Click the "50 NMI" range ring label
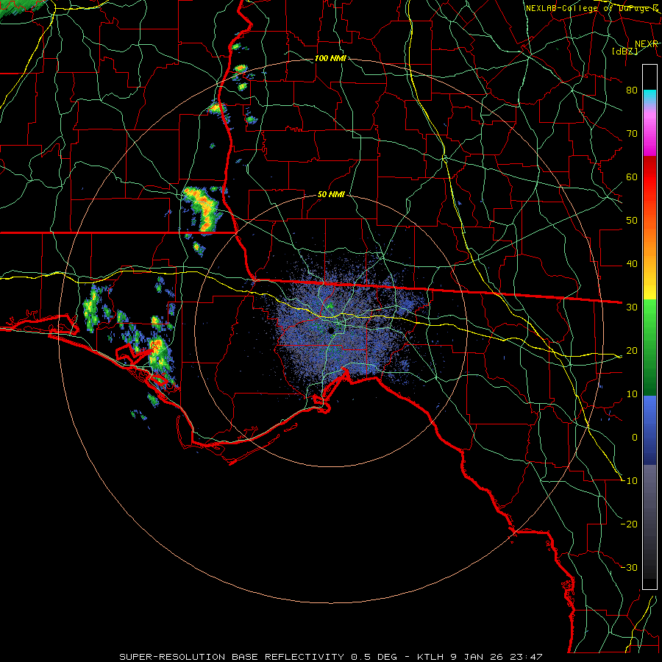The height and width of the screenshot is (662, 662). tap(331, 195)
